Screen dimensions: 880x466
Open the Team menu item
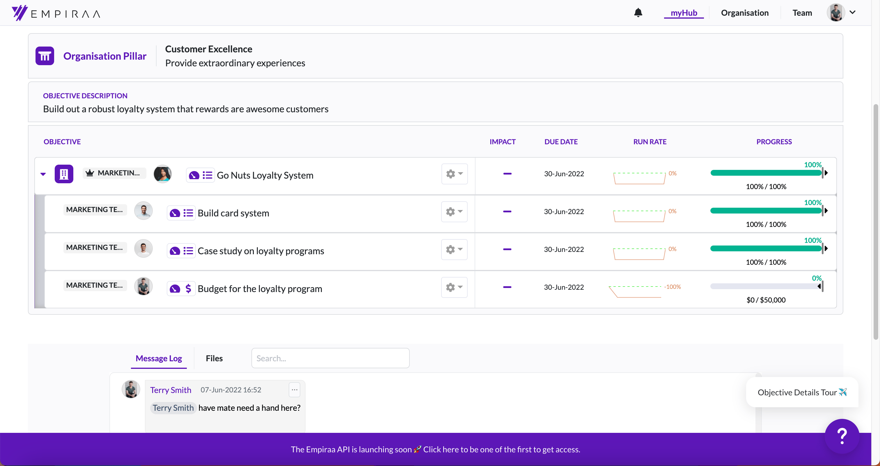click(x=802, y=13)
